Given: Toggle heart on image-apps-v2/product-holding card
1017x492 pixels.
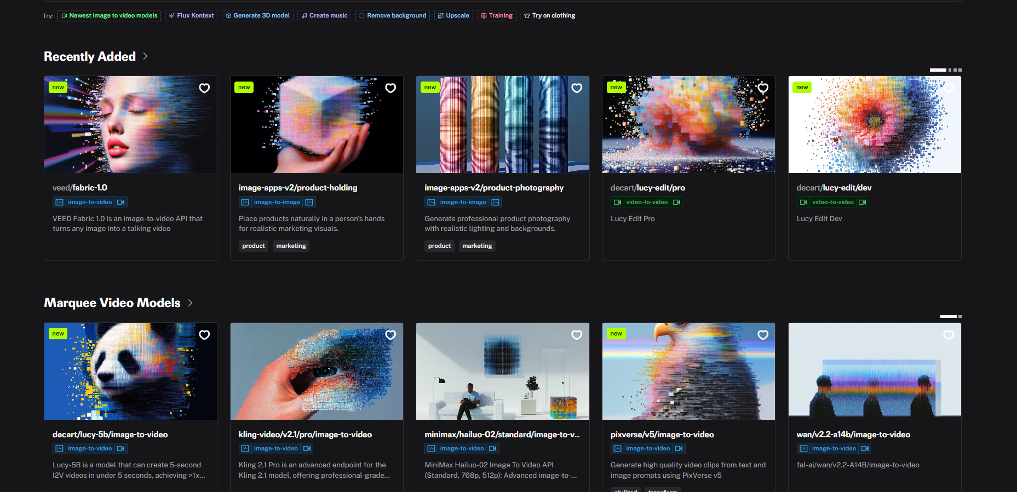Looking at the screenshot, I should click(390, 88).
